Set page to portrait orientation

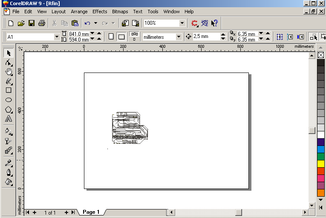(111, 37)
